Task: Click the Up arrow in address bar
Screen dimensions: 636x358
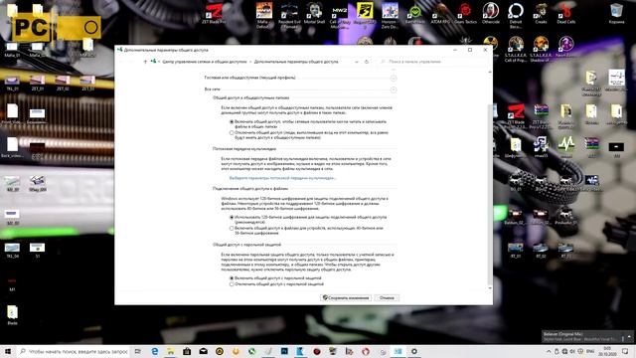Action: 145,62
